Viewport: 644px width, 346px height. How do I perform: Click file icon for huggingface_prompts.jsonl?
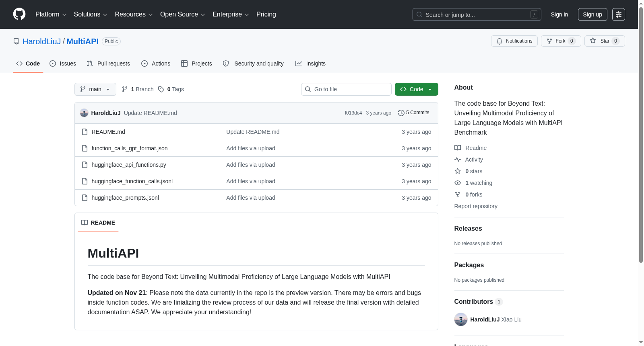click(x=85, y=198)
